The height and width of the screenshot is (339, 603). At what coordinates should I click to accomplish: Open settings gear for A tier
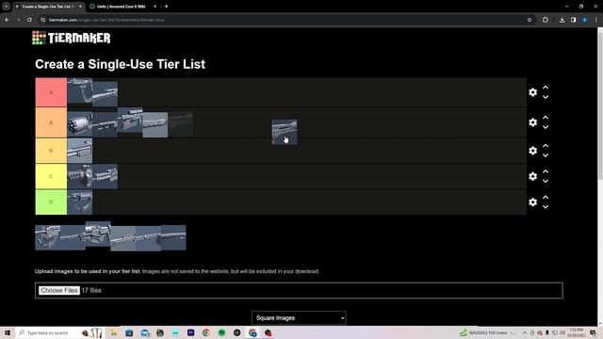tap(532, 122)
